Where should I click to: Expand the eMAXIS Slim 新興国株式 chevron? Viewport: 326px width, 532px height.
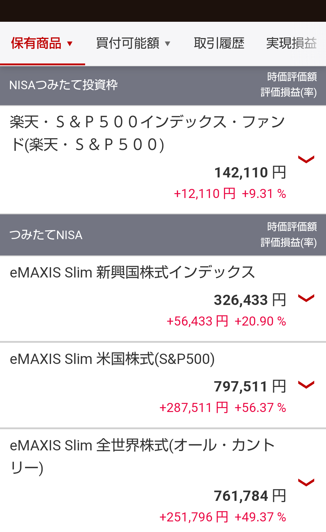click(306, 298)
